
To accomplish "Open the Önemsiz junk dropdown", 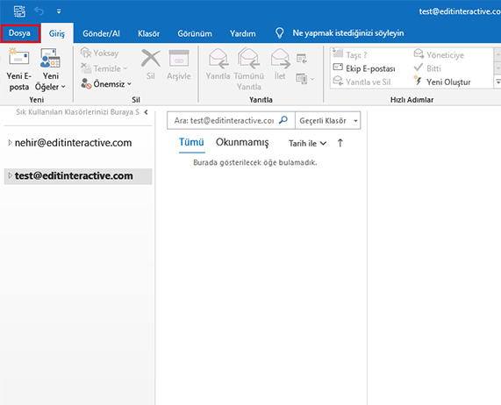I will pyautogui.click(x=106, y=83).
